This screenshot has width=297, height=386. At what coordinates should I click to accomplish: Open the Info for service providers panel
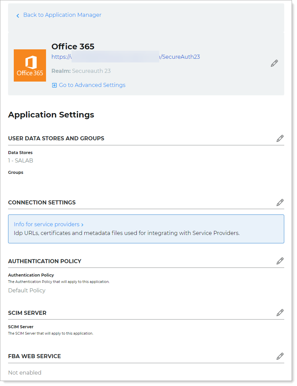coord(46,224)
